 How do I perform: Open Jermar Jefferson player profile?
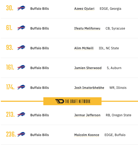87,115
